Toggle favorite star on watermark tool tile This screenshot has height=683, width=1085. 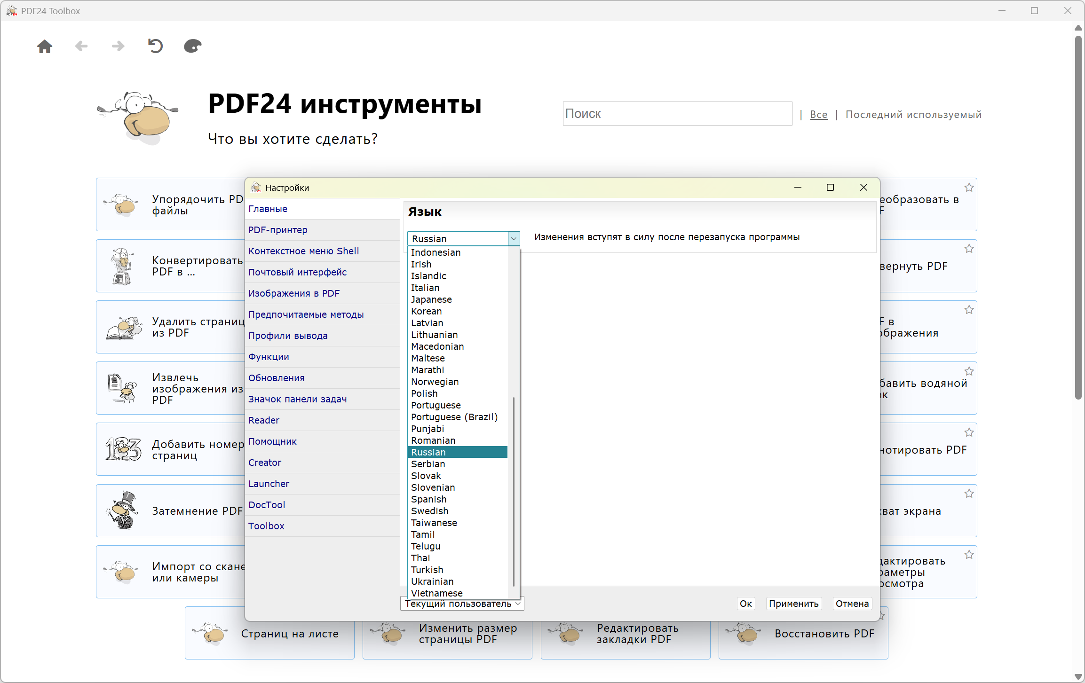969,371
